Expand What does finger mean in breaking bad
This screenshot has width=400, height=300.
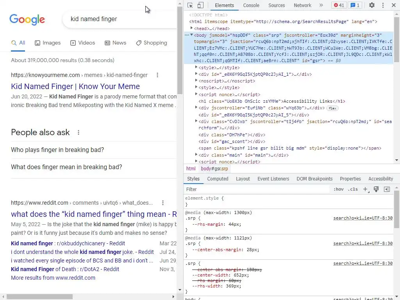point(94,167)
